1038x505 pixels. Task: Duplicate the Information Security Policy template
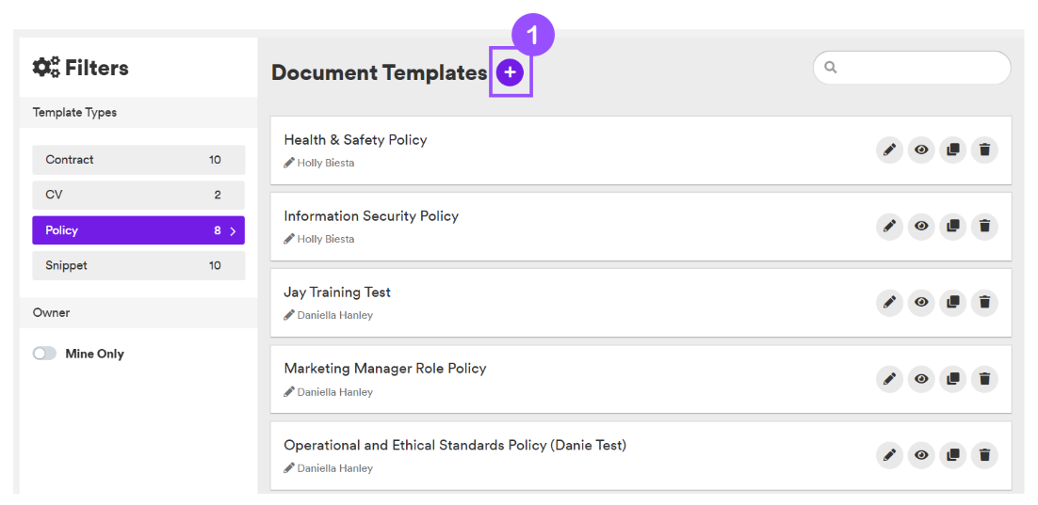tap(952, 226)
